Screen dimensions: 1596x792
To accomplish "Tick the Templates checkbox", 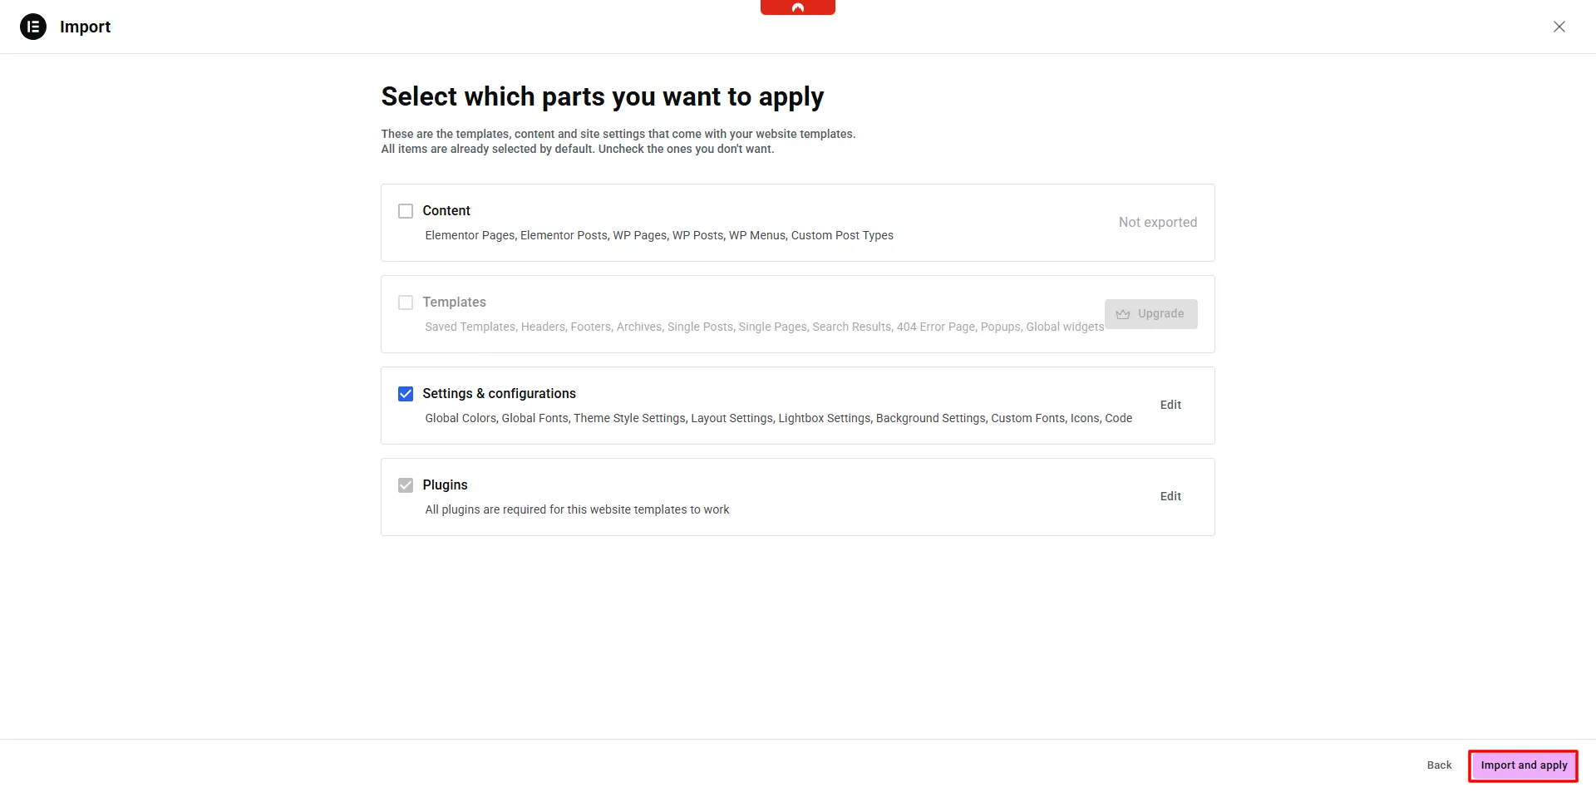I will point(406,303).
